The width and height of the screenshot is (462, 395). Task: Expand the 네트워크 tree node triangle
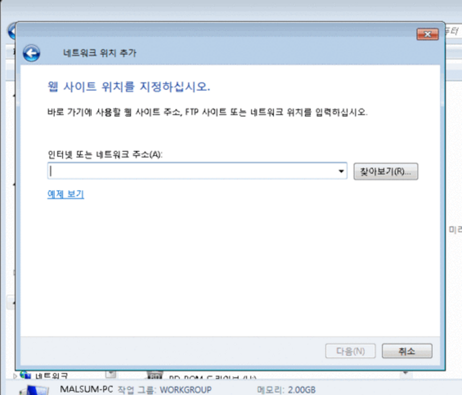coord(16,376)
